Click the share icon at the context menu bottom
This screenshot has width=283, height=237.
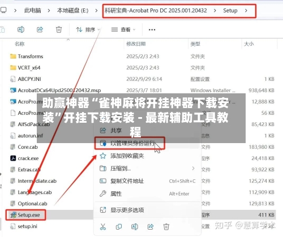151,227
